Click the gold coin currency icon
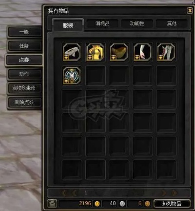 coord(97,204)
